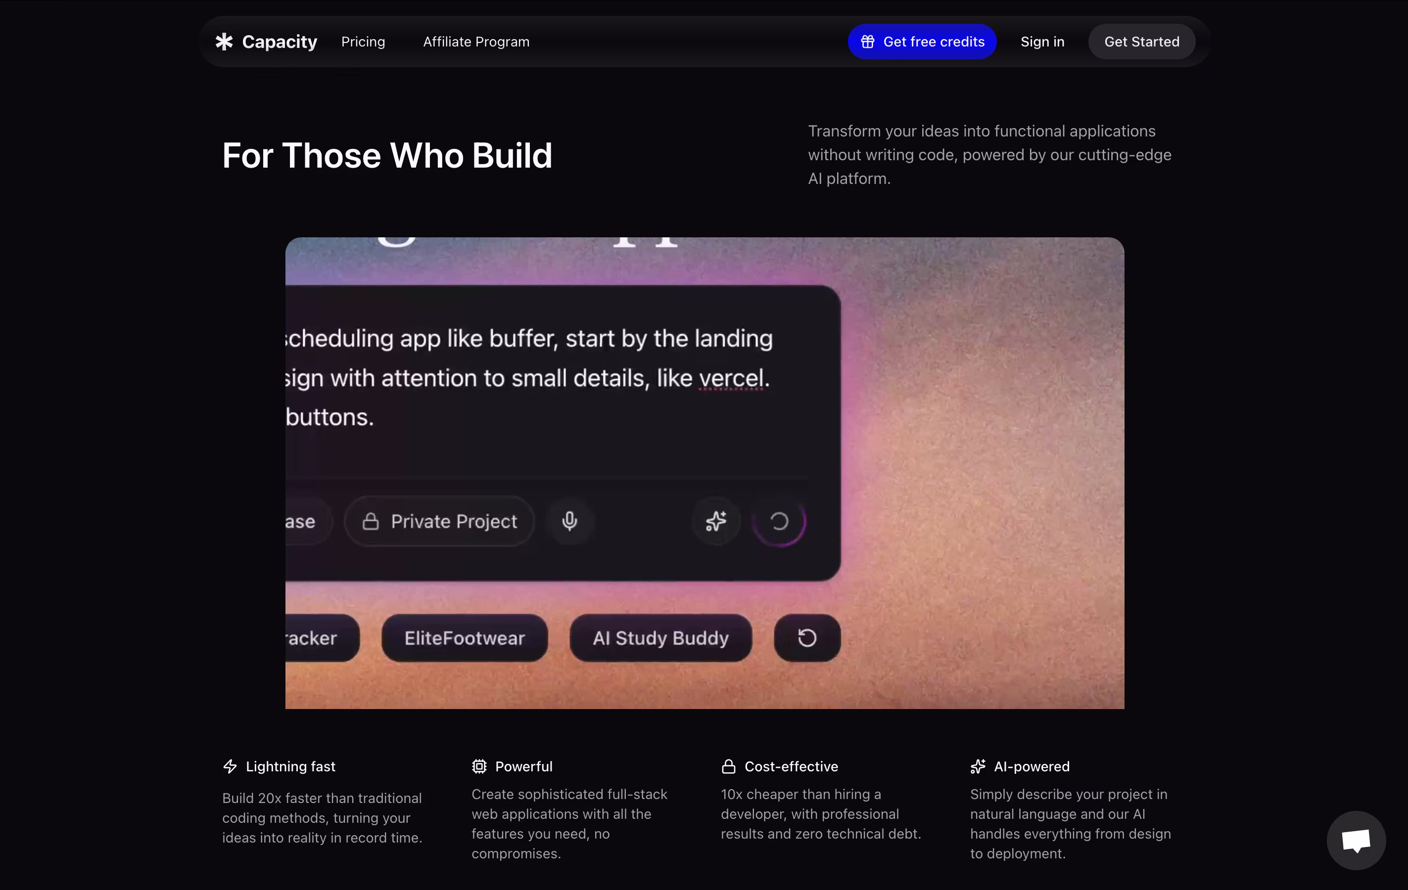The height and width of the screenshot is (890, 1408).
Task: Click the sparkle enhance prompt icon
Action: [x=716, y=521]
